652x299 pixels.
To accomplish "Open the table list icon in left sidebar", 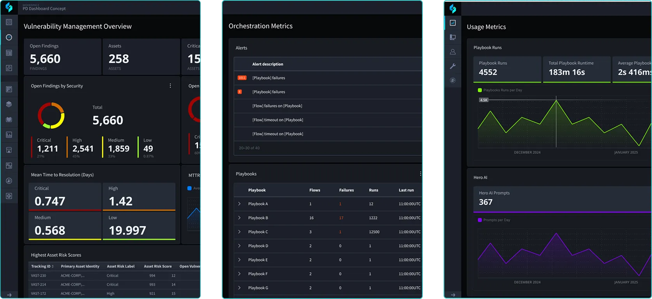I will pyautogui.click(x=9, y=53).
